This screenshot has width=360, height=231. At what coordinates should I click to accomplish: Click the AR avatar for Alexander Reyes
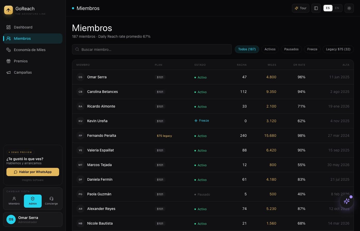[x=80, y=209]
